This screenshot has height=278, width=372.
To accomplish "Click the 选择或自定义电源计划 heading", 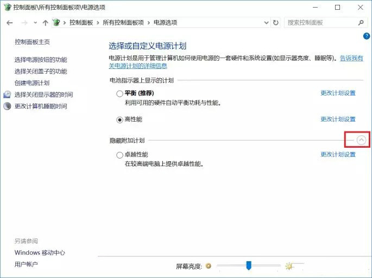I will point(148,46).
